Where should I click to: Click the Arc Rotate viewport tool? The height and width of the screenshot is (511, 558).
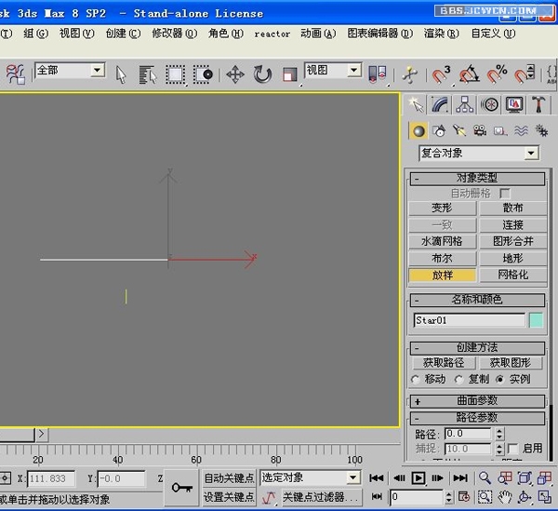point(525,497)
